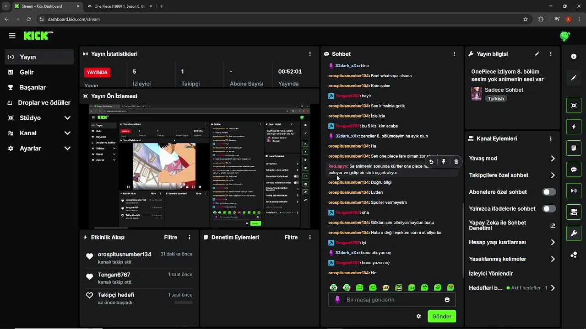
Task: Click Tongan6767 in Etkinlik Akışı list
Action: click(x=114, y=275)
